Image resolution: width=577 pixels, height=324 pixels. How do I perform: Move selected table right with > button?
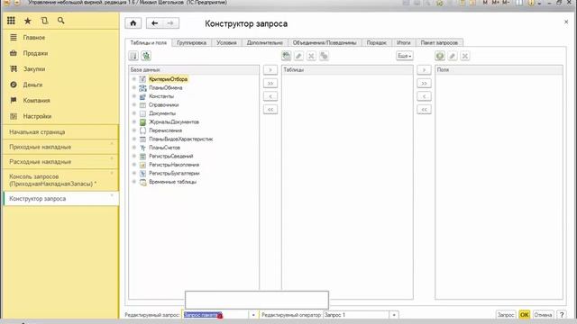click(x=270, y=70)
